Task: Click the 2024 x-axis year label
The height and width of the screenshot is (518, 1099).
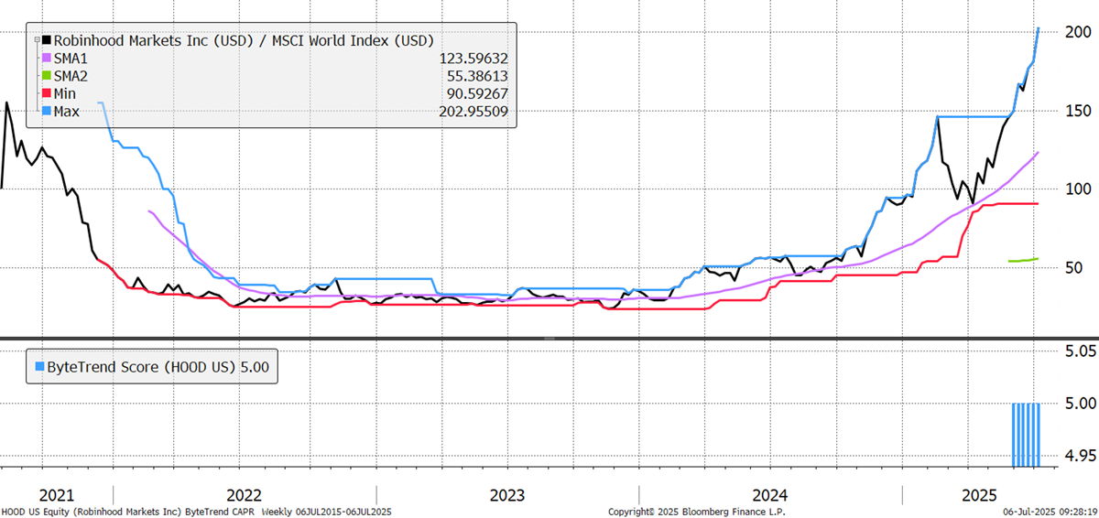Action: point(771,494)
